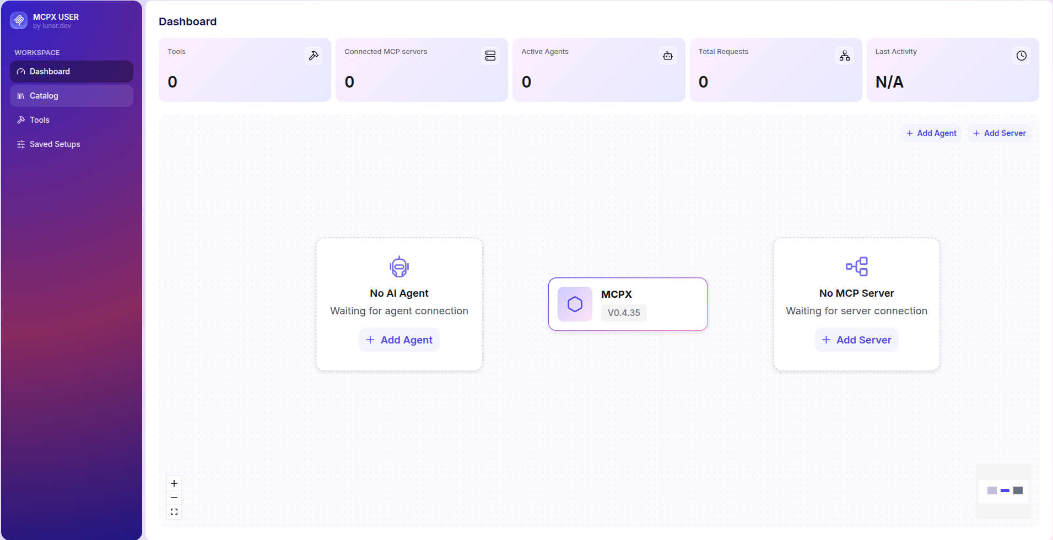Click Add Agent button in top toolbar

[x=931, y=133]
